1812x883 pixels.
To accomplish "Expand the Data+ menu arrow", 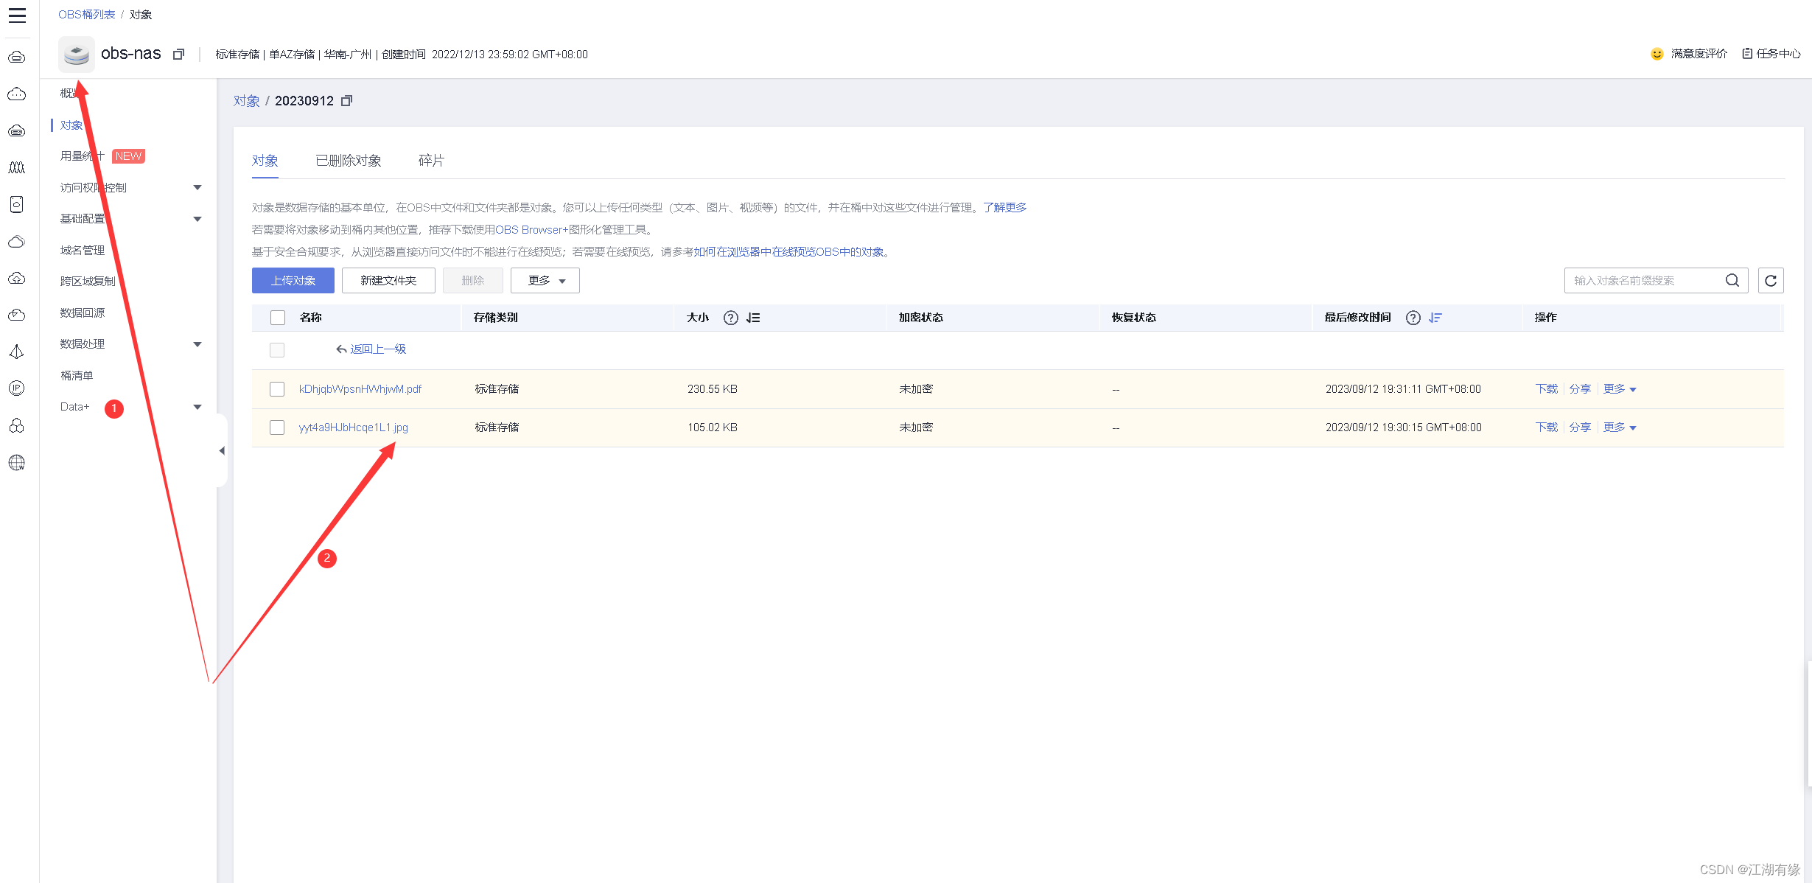I will coord(197,407).
